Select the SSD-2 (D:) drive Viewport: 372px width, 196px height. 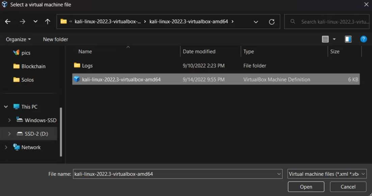36,134
